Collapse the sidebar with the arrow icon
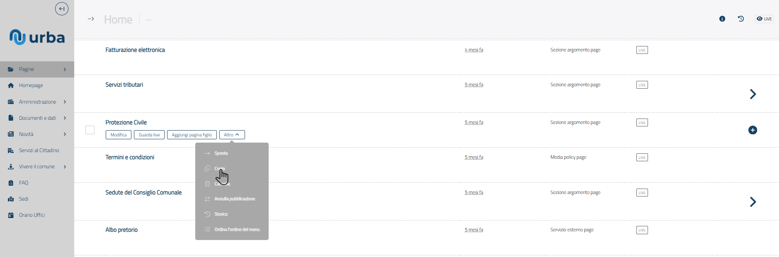The image size is (779, 257). coord(62,9)
